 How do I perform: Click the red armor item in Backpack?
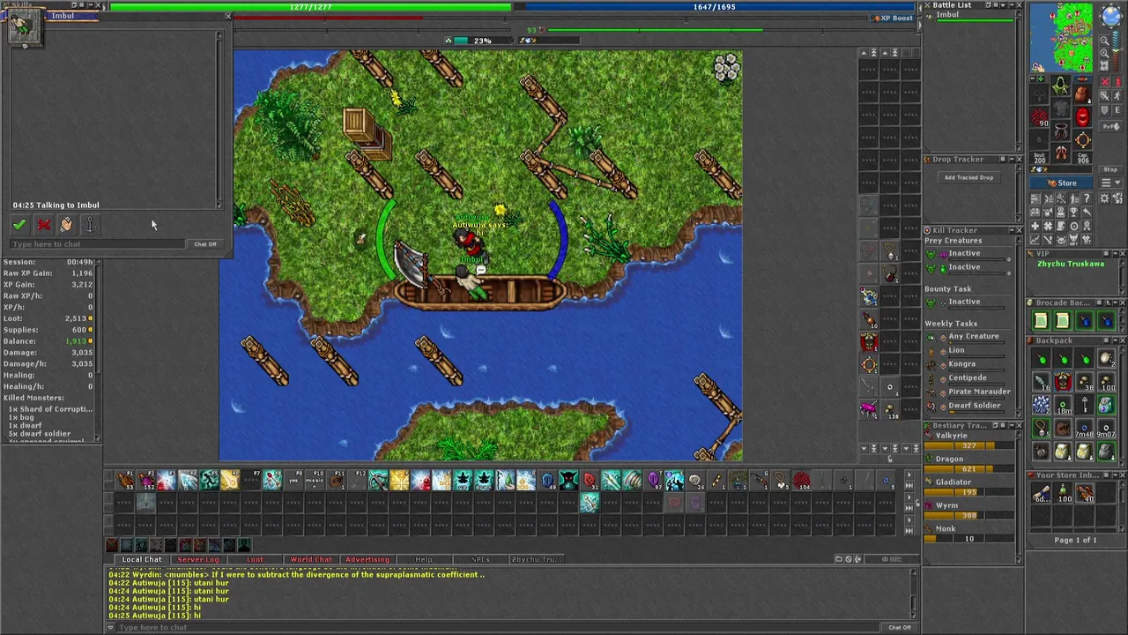[x=1063, y=383]
